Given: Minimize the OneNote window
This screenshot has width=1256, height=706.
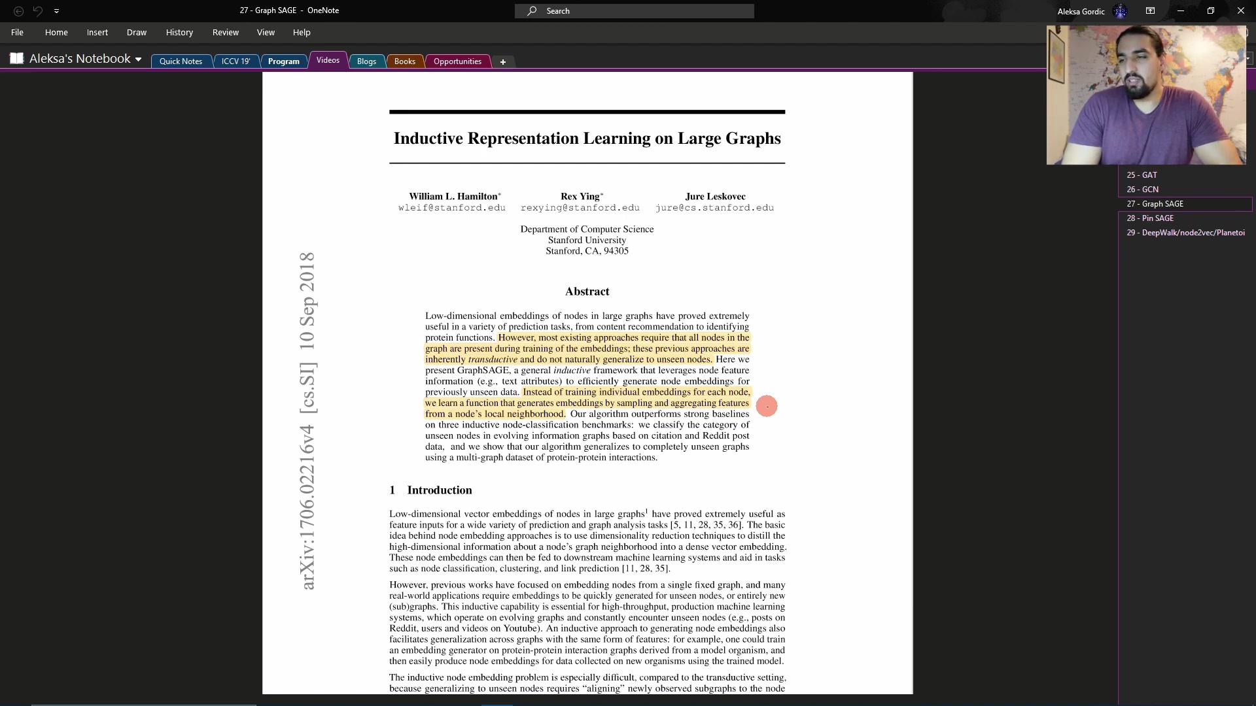Looking at the screenshot, I should (x=1180, y=11).
